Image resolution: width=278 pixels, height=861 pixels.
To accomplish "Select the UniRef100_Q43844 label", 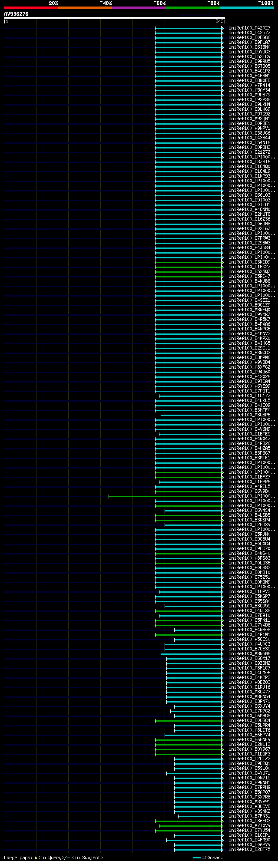I will (x=249, y=138).
